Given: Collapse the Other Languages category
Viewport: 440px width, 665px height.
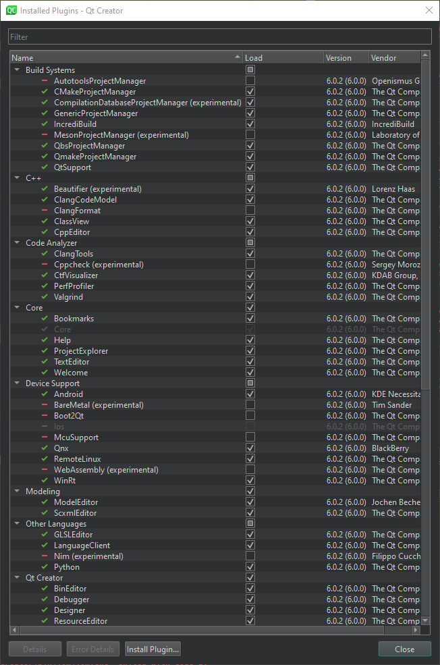Looking at the screenshot, I should click(17, 524).
